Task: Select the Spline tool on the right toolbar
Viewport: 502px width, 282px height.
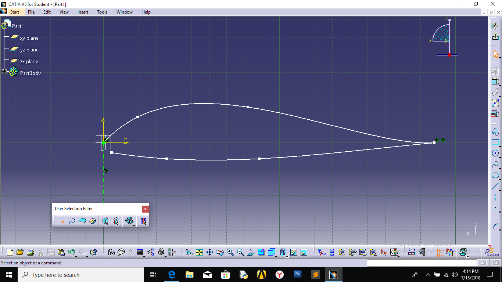Action: [x=495, y=164]
